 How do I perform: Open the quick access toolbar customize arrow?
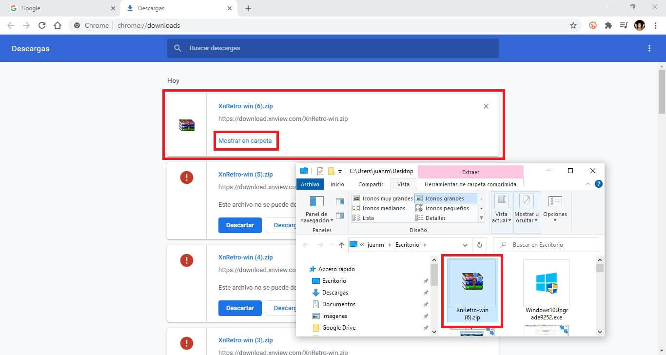tap(340, 172)
